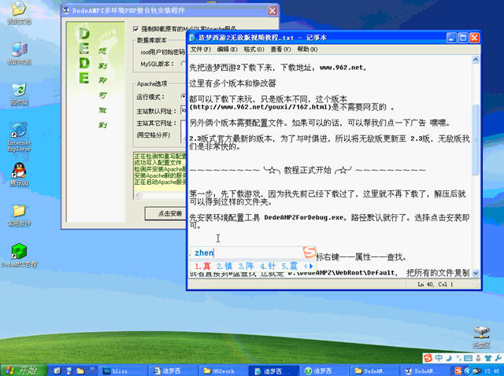
Task: Click Notepad's vertical scrollbar down arrow
Action: 476,273
